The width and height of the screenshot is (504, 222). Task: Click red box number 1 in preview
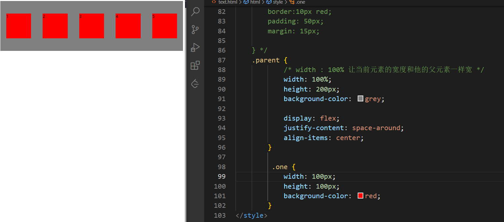tap(18, 26)
